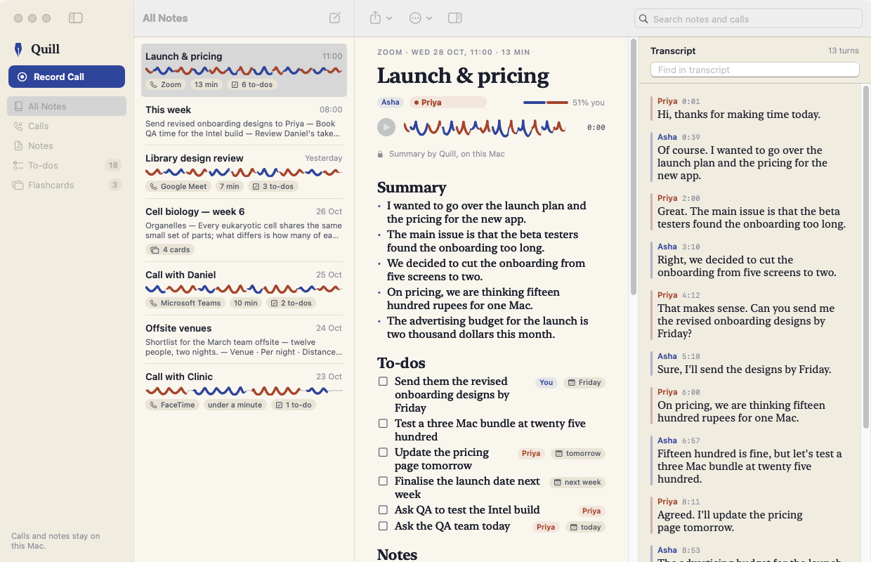The width and height of the screenshot is (871, 562).
Task: Click the note content vertical scrollbar
Action: [633, 167]
